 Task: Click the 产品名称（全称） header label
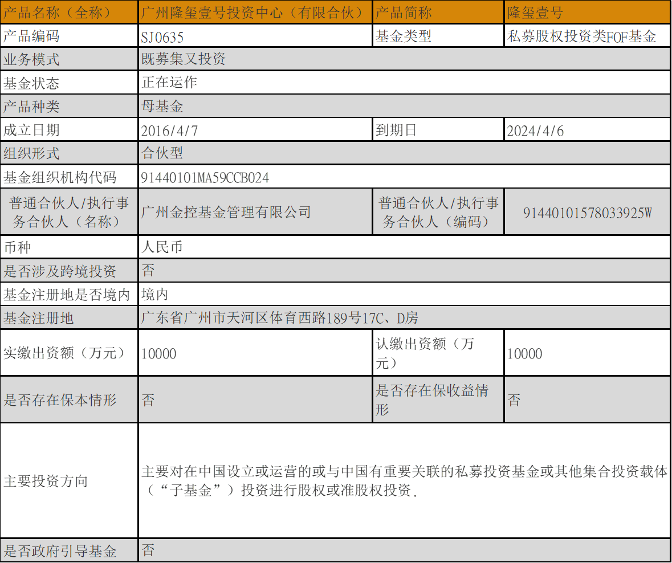57,13
